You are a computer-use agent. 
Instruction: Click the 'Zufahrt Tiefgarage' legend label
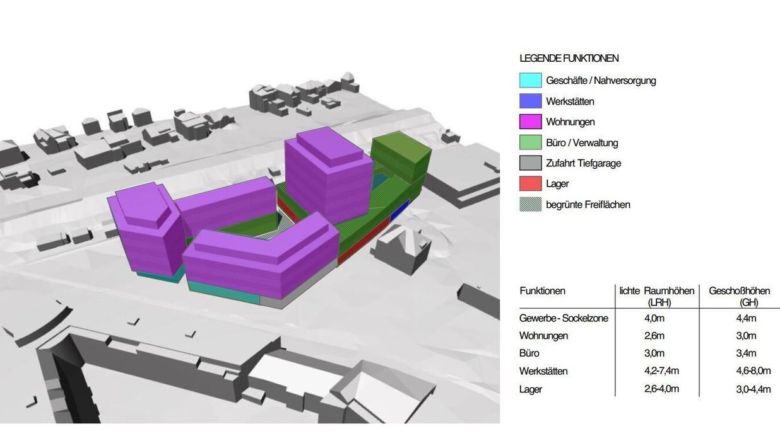(583, 163)
